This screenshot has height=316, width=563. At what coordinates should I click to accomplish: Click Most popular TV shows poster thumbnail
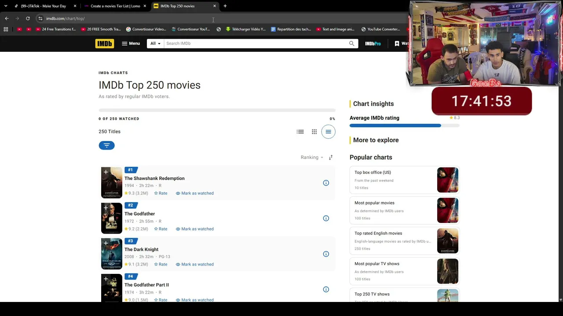tap(448, 271)
